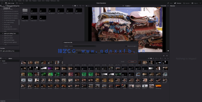202x102 pixels.
Task: Switch media storage to list view
Action: [77, 6]
